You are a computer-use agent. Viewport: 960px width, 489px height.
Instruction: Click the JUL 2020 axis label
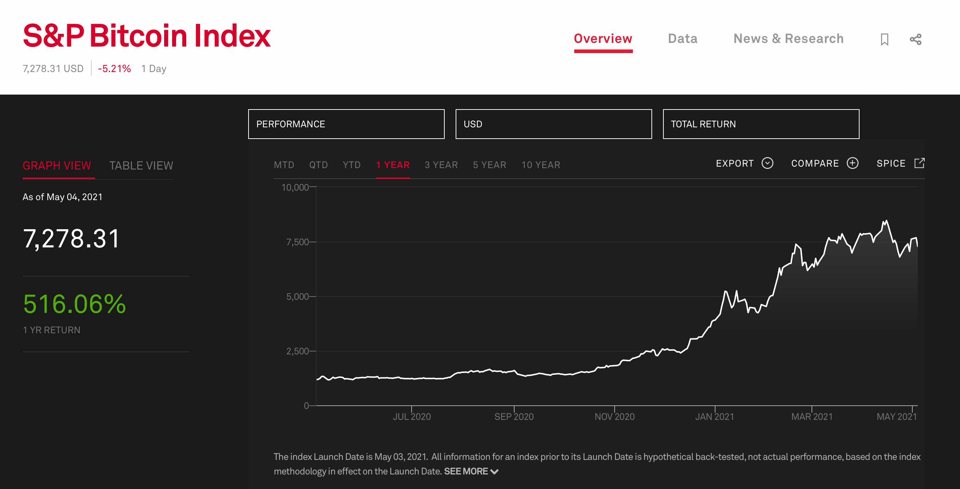click(x=412, y=416)
